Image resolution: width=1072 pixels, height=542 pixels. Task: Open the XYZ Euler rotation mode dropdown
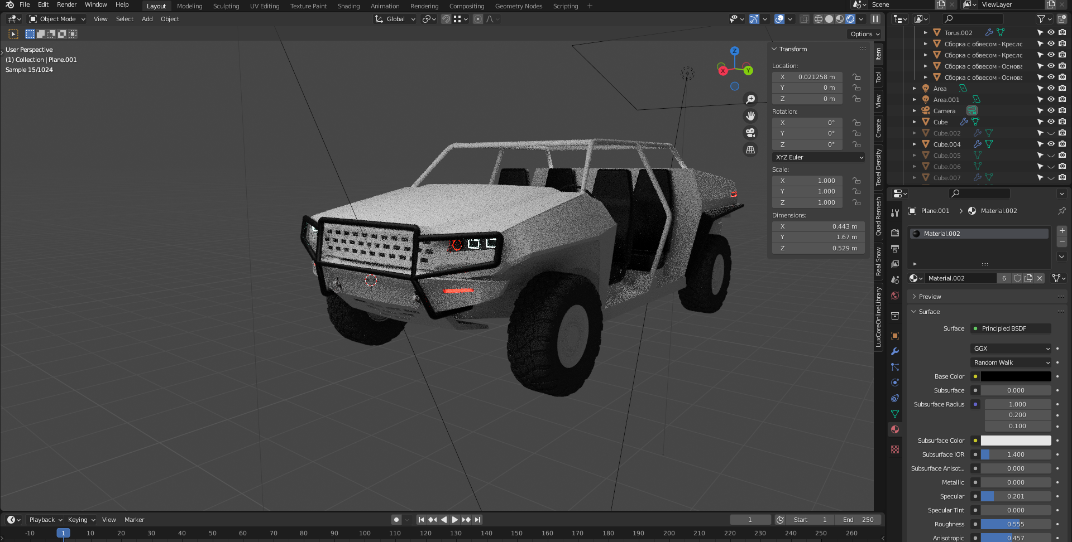point(819,157)
